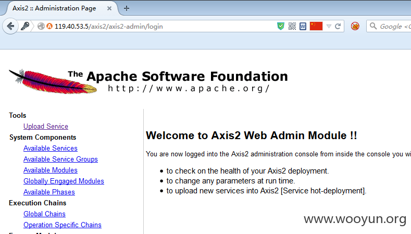Click bullet text about Service hot-deployment
The image size is (411, 234).
266,191
